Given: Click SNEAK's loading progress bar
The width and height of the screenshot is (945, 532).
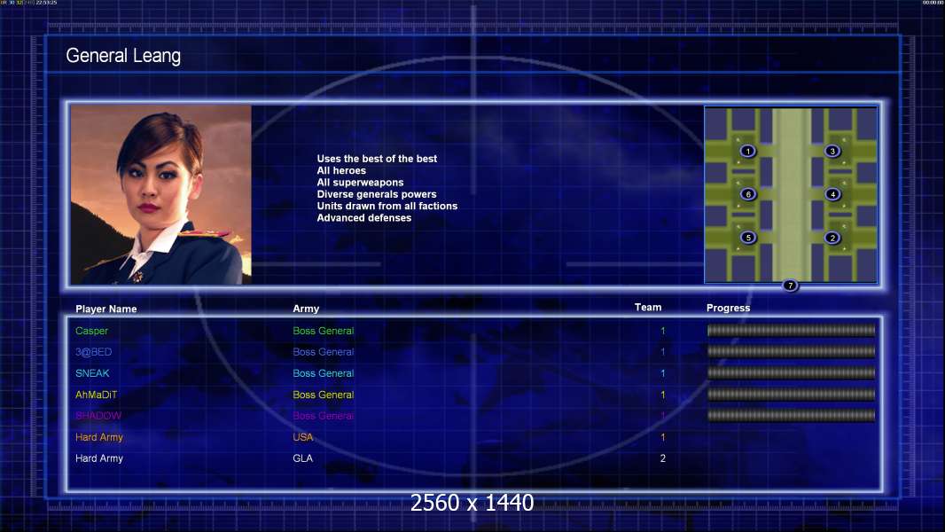Looking at the screenshot, I should [791, 373].
